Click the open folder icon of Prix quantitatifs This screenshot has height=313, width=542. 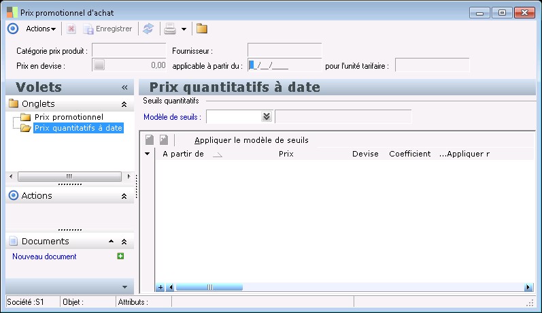(26, 128)
